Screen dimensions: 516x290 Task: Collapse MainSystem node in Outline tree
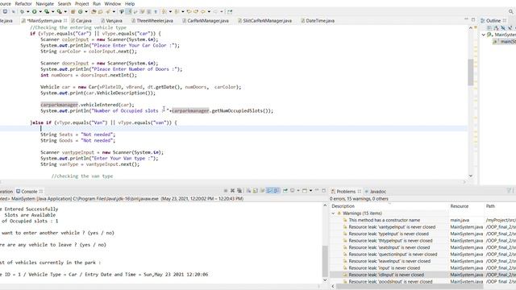click(x=484, y=35)
